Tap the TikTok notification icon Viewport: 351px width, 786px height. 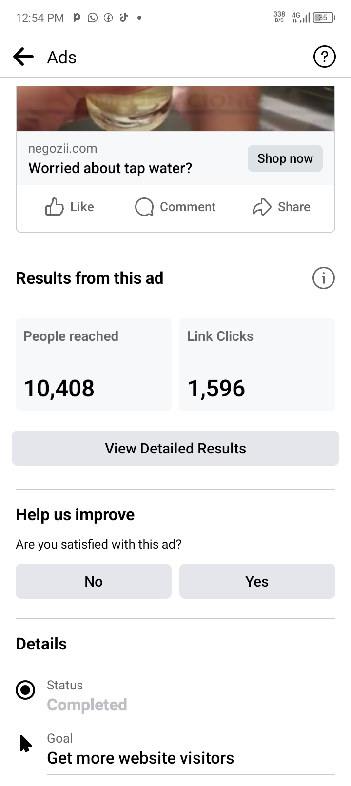point(124,18)
